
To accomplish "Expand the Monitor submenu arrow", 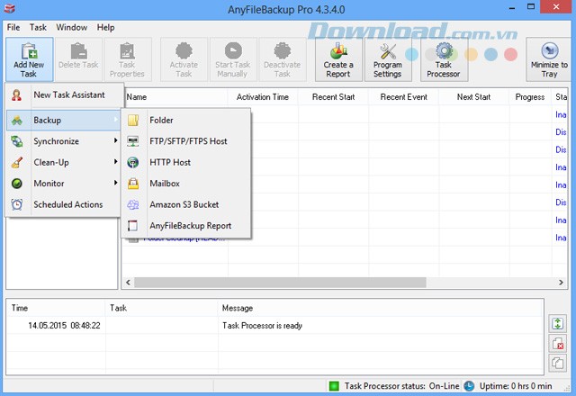I will click(116, 183).
